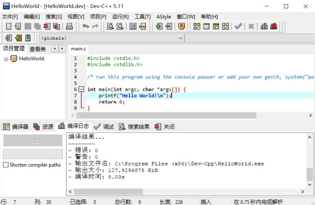Click the grayed Redo arrow icon
The width and height of the screenshot is (315, 205).
pyautogui.click(x=95, y=26)
